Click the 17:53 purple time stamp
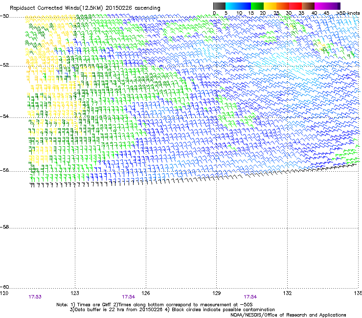The image size is (362, 318). [35, 297]
